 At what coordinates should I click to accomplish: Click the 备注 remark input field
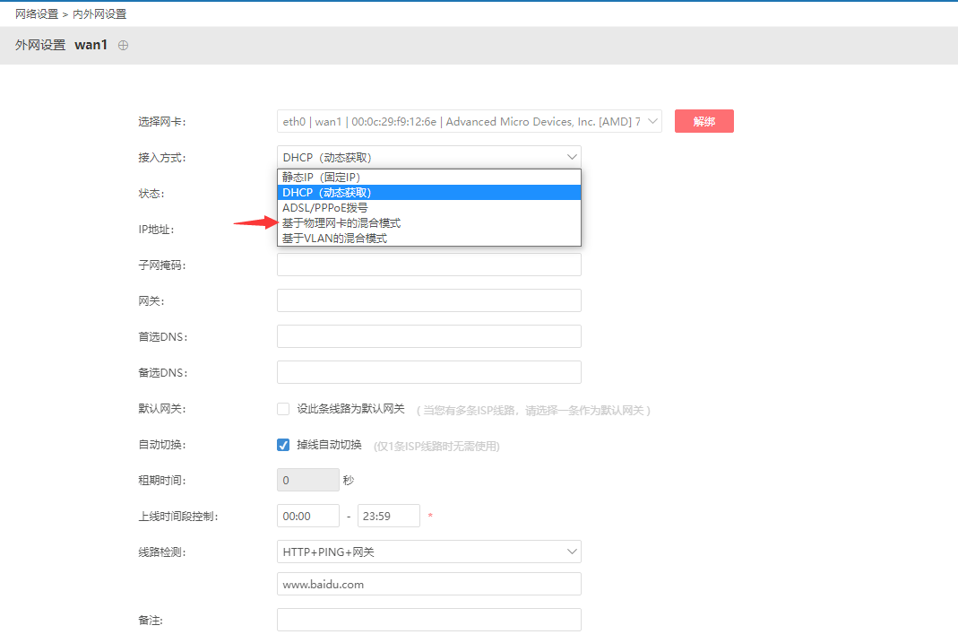[x=429, y=620]
